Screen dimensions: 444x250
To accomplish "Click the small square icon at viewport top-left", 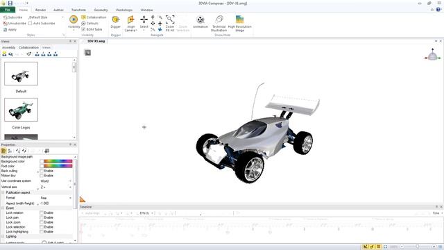I will 88,53.
